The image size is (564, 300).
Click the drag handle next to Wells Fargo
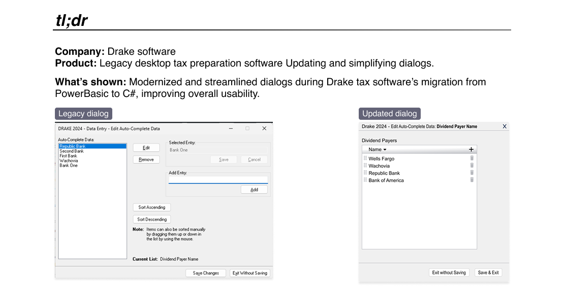[365, 158]
